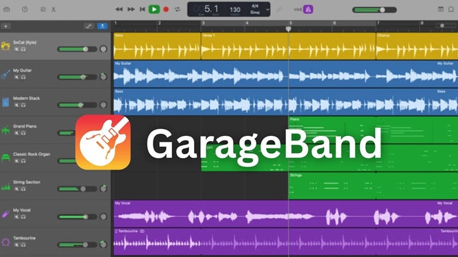Open the Tuner icon

(x=279, y=9)
